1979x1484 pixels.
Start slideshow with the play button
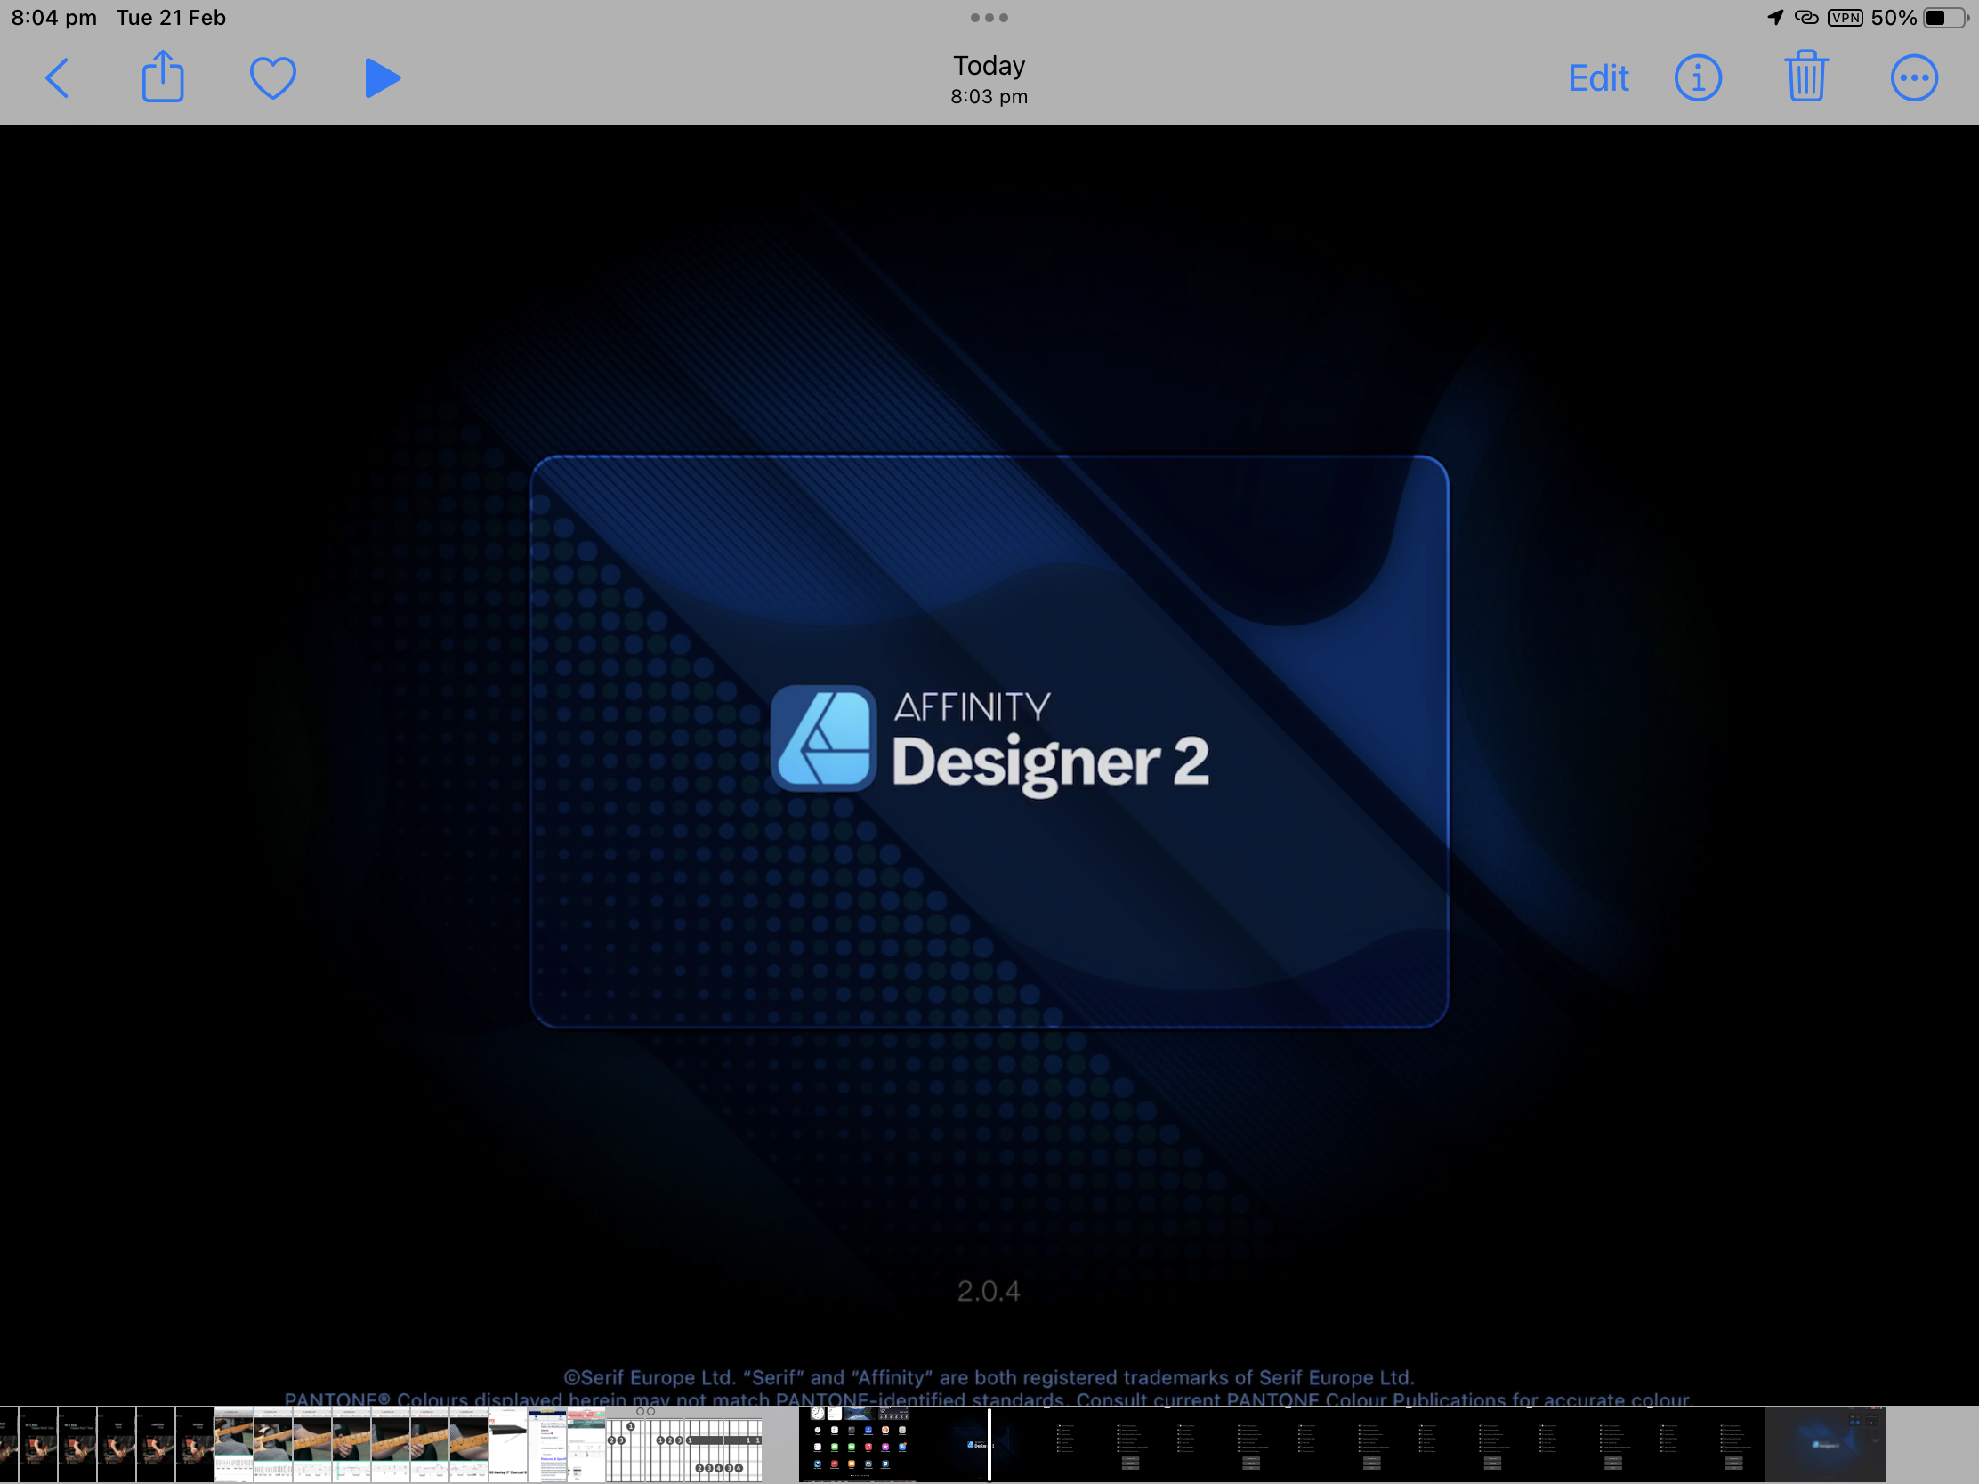pos(382,77)
